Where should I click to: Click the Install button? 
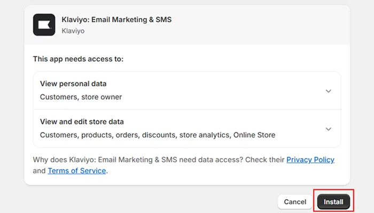coord(333,202)
